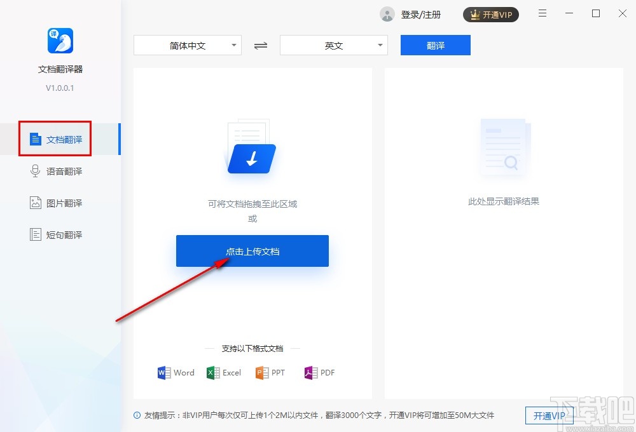Viewport: 636px width, 432px height.
Task: Switch to 图片翻译 image translation
Action: pos(60,203)
